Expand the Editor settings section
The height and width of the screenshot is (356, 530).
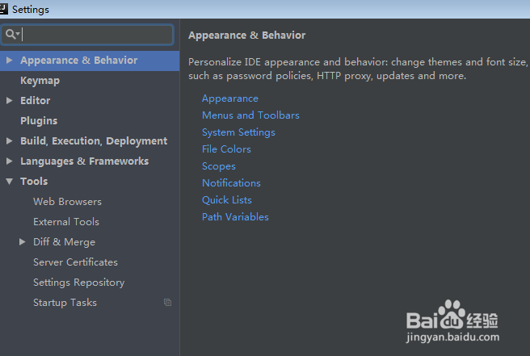coord(10,101)
